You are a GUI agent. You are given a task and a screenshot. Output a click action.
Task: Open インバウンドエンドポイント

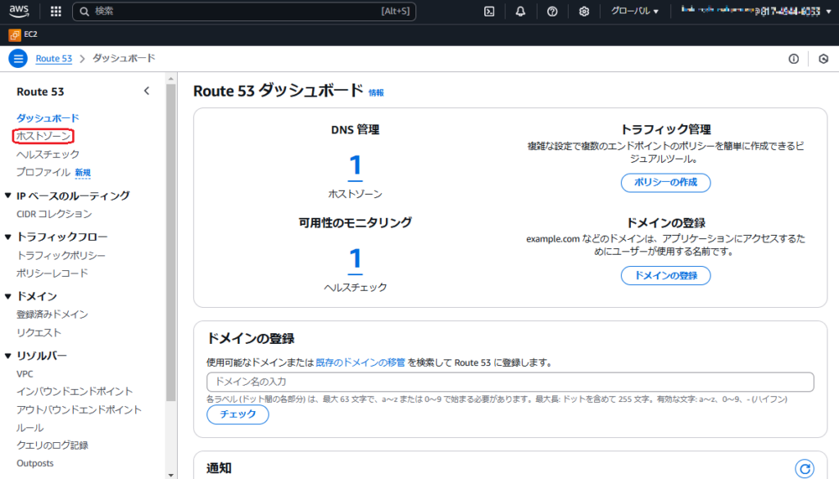click(x=75, y=391)
